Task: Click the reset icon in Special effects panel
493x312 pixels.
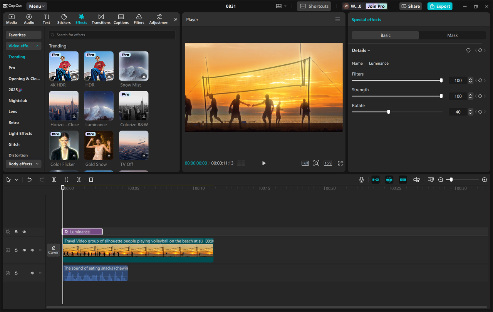Action: (468, 50)
